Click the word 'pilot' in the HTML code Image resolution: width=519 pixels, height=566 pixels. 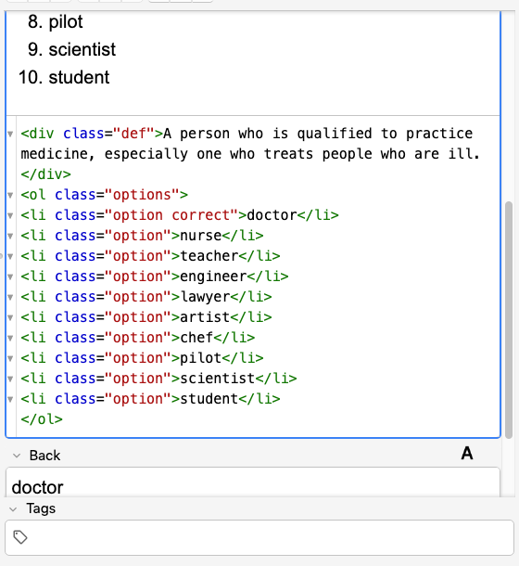click(200, 358)
